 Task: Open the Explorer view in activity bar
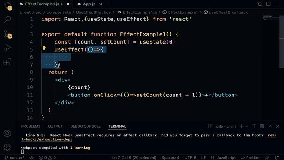pos(7,6)
